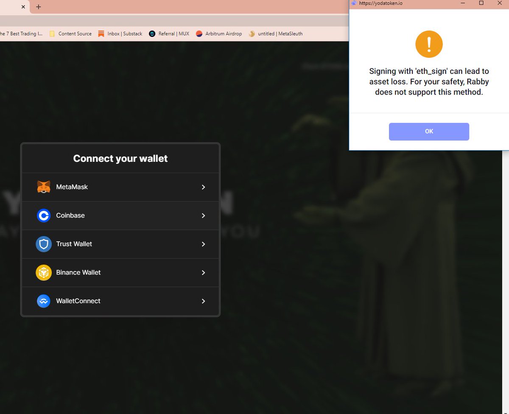
Task: Confirm the Rabby warning with OK
Action: click(x=429, y=131)
